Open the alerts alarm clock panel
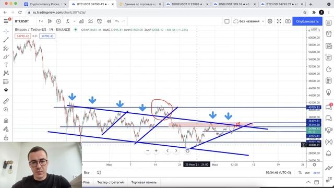The width and height of the screenshot is (334, 188). 329,34
